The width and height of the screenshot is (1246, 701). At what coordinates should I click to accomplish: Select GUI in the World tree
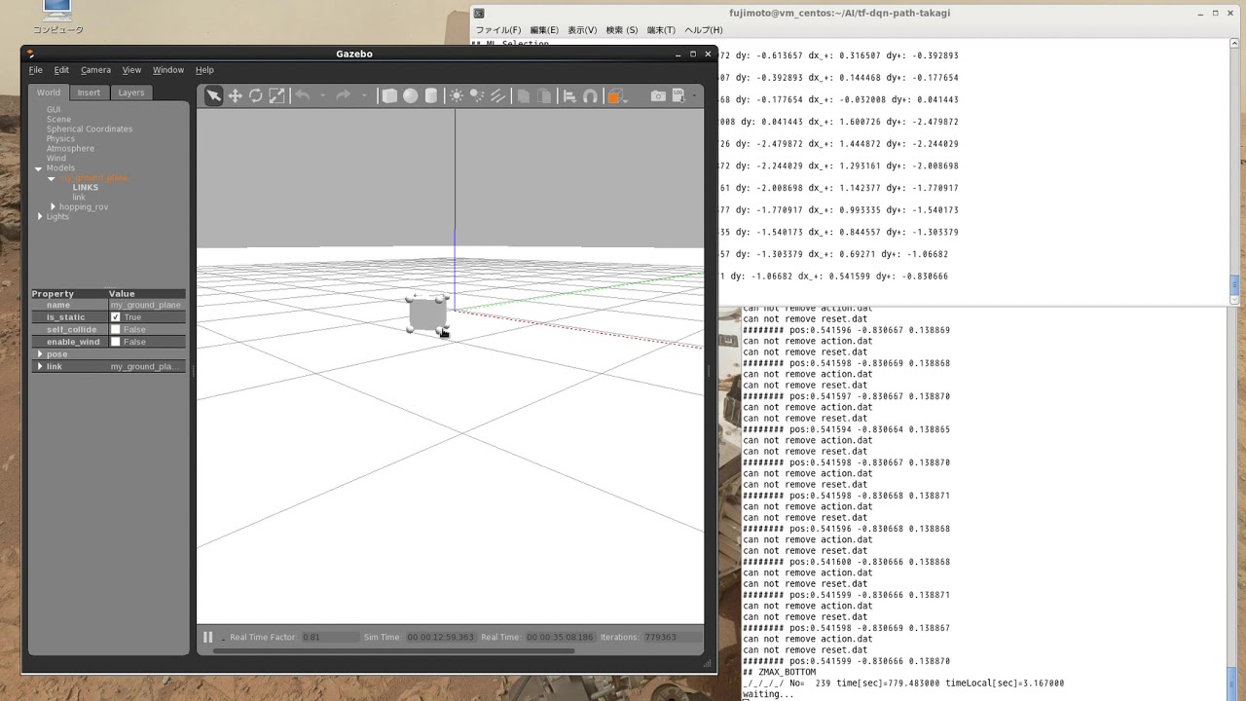pos(54,109)
